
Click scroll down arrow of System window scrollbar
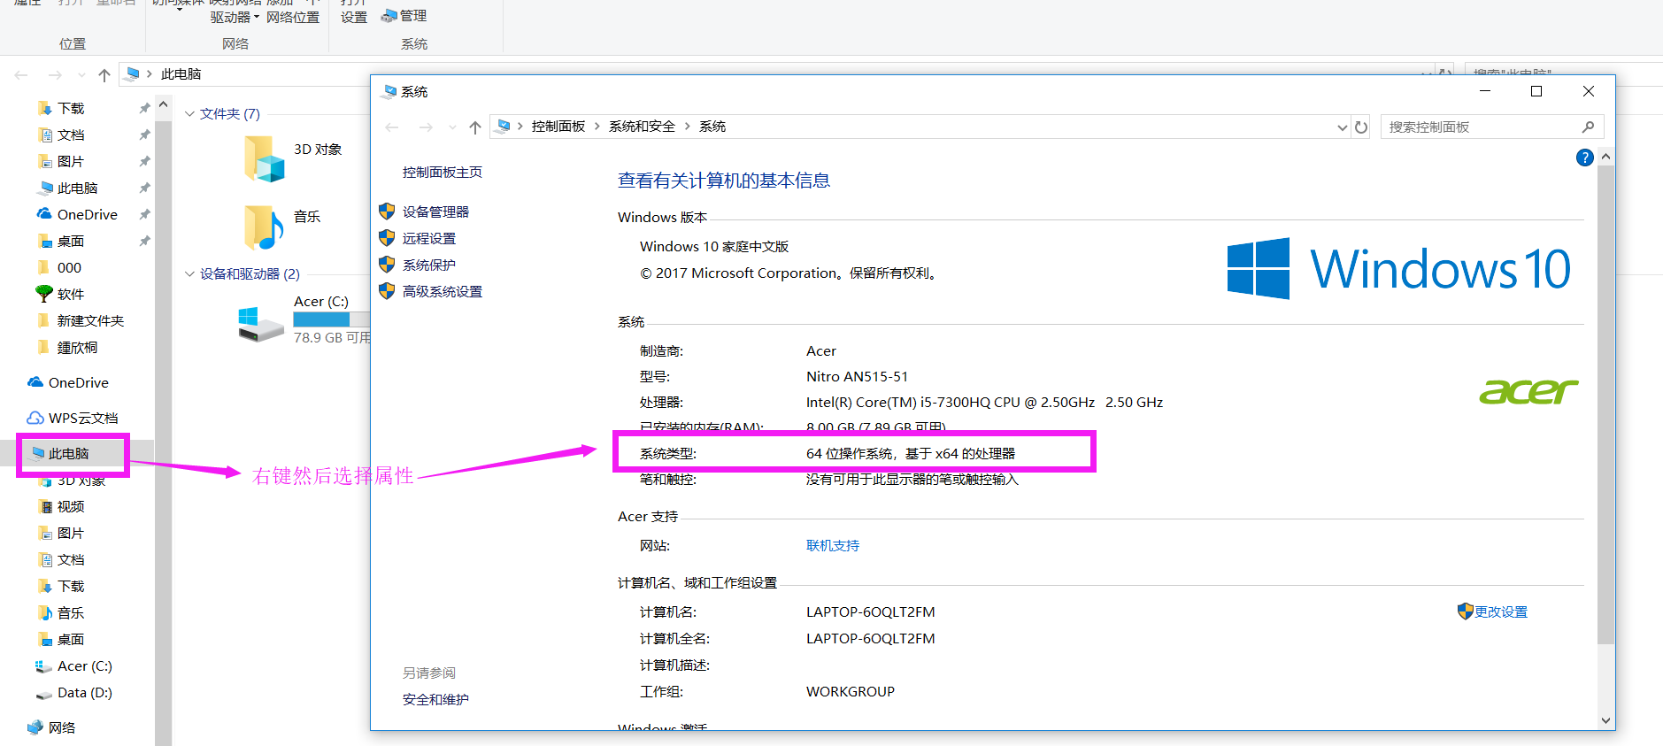(1605, 720)
